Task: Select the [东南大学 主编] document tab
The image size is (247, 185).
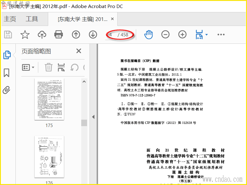Action: 82,19
